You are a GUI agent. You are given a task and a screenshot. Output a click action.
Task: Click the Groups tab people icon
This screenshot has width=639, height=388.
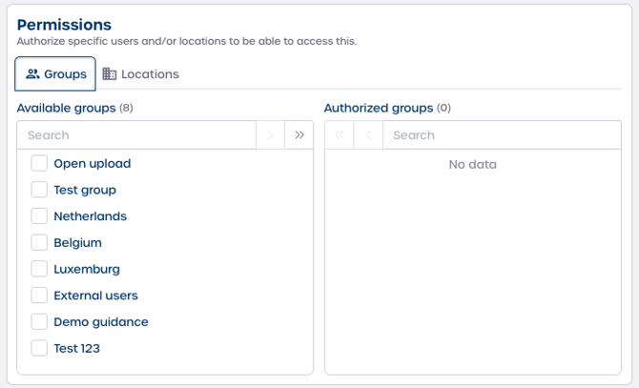32,74
